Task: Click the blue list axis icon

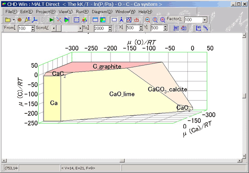Action: point(198,28)
